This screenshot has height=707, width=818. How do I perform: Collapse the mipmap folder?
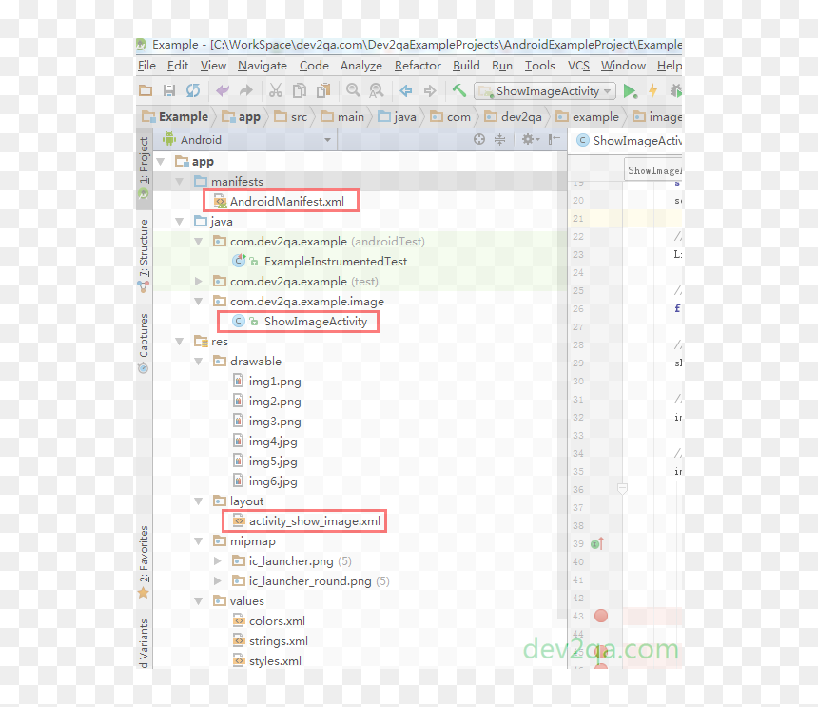[x=199, y=541]
